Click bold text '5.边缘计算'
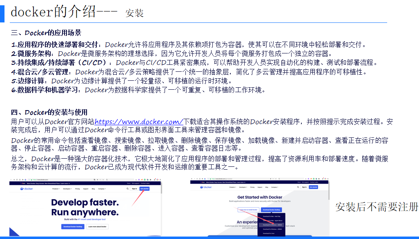The image size is (419, 239). [x=28, y=81]
